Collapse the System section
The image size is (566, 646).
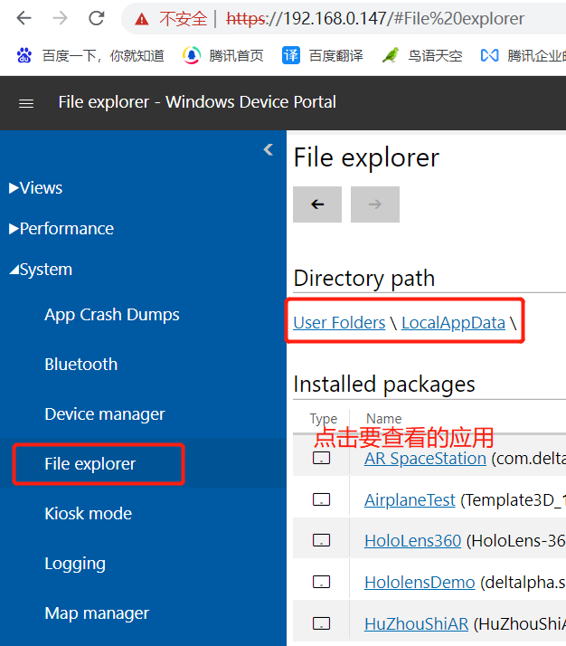[41, 270]
